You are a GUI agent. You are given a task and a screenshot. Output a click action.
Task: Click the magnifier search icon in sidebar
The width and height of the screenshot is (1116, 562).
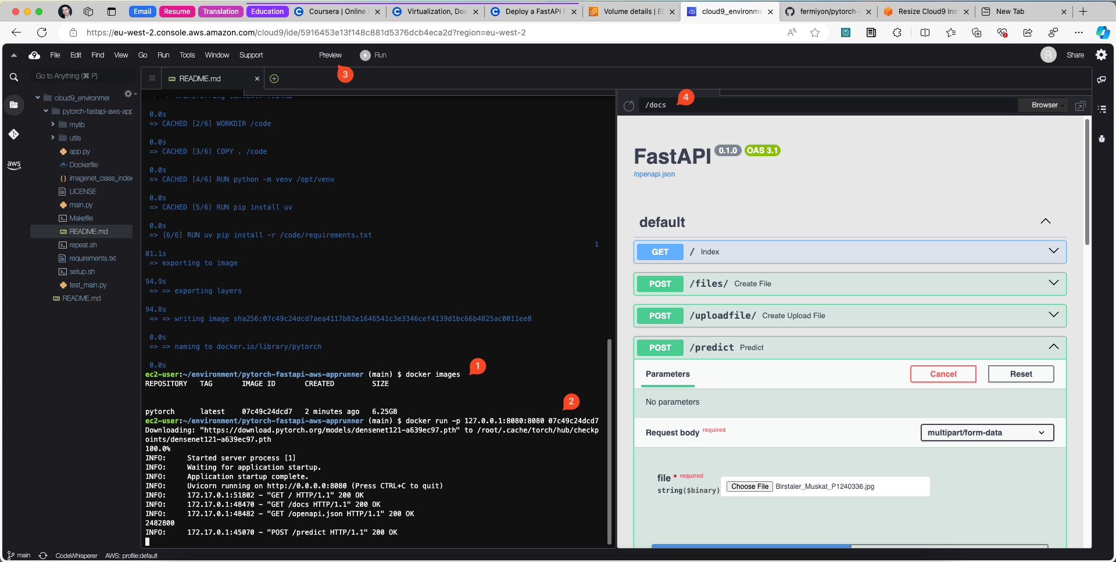[14, 77]
